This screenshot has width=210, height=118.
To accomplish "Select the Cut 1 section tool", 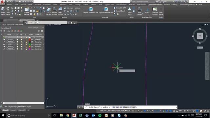I will point(49,11).
